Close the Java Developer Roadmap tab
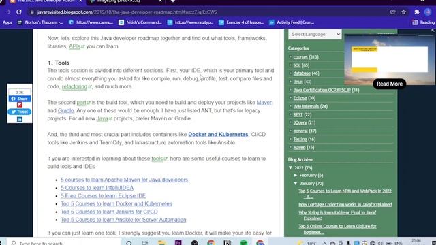Viewport: 436px width, 245px height. click(80, 1)
